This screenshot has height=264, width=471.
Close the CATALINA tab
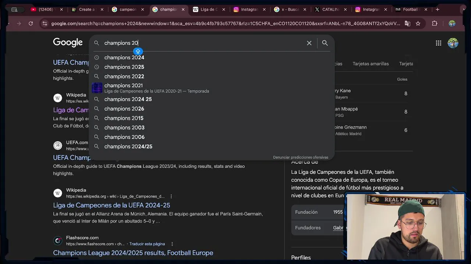coord(345,10)
